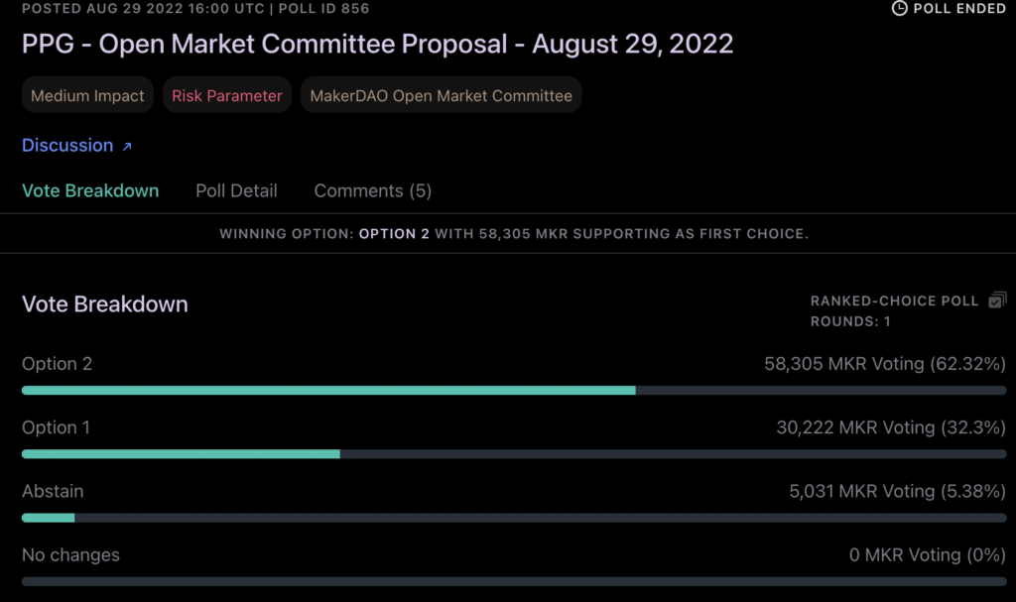The height and width of the screenshot is (602, 1016).
Task: Click the Medium Impact tag
Action: click(87, 96)
